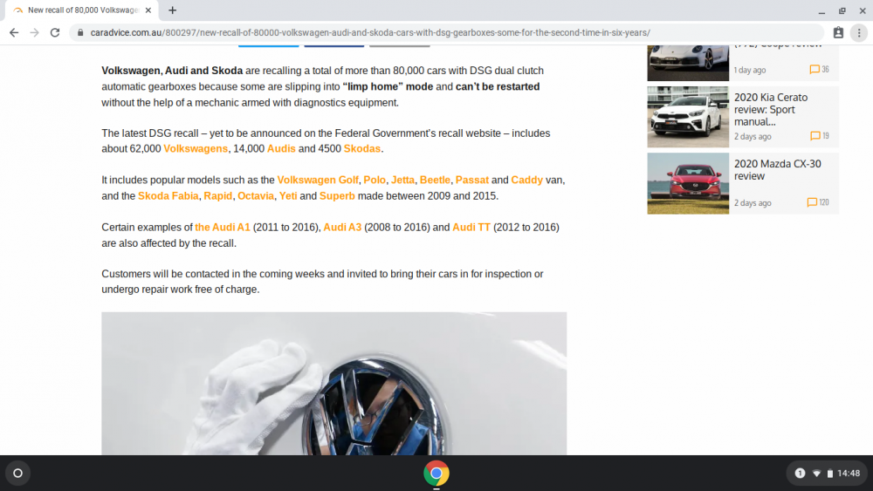Open Chrome three-dot menu

click(859, 33)
